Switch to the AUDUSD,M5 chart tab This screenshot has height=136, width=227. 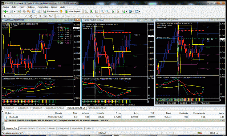(23, 108)
